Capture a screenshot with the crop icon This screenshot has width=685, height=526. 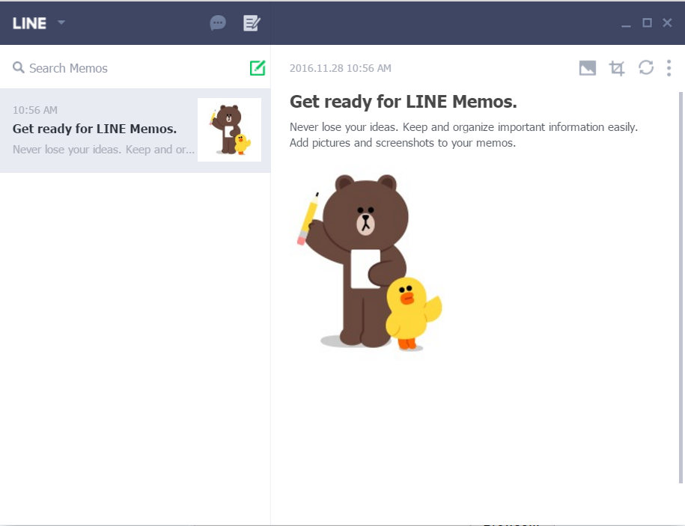point(617,68)
